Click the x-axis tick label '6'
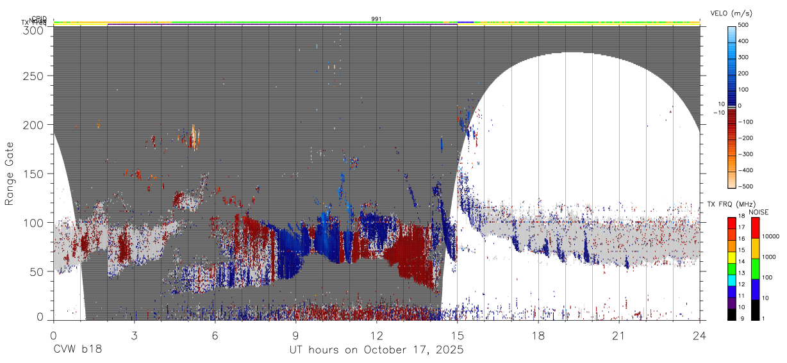 [215, 335]
